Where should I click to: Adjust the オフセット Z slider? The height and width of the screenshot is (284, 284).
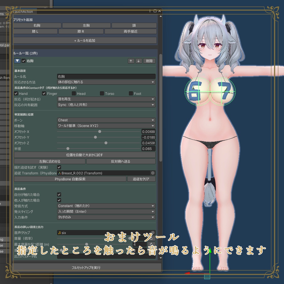[106, 143]
